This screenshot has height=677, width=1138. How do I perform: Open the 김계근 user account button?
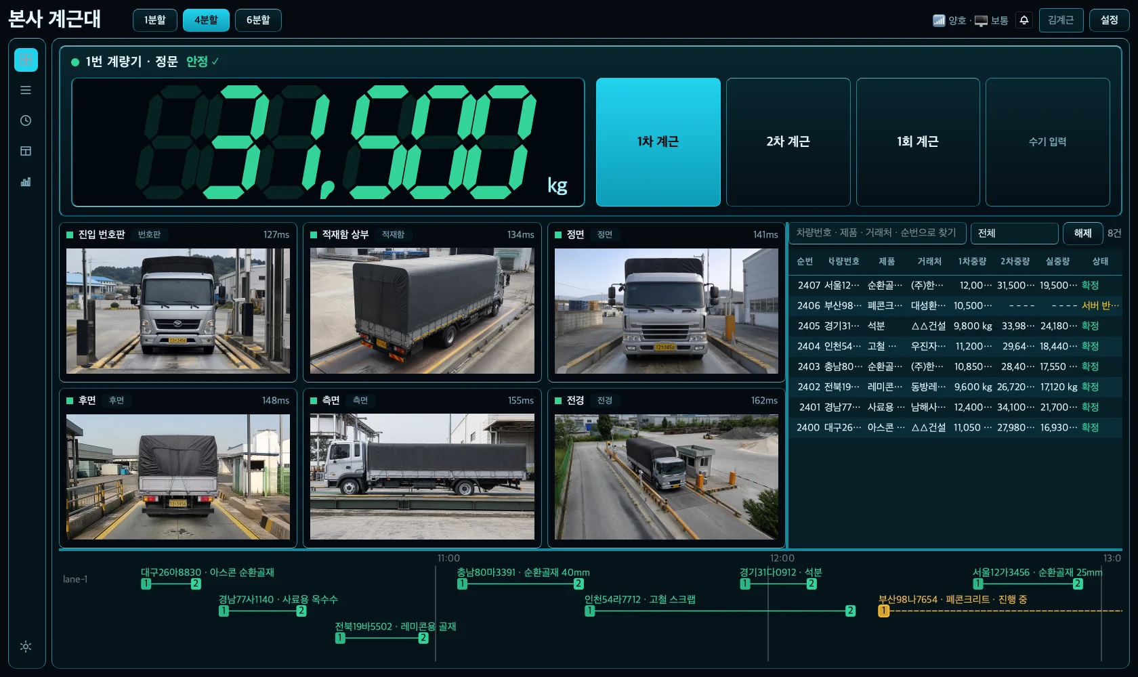tap(1061, 20)
